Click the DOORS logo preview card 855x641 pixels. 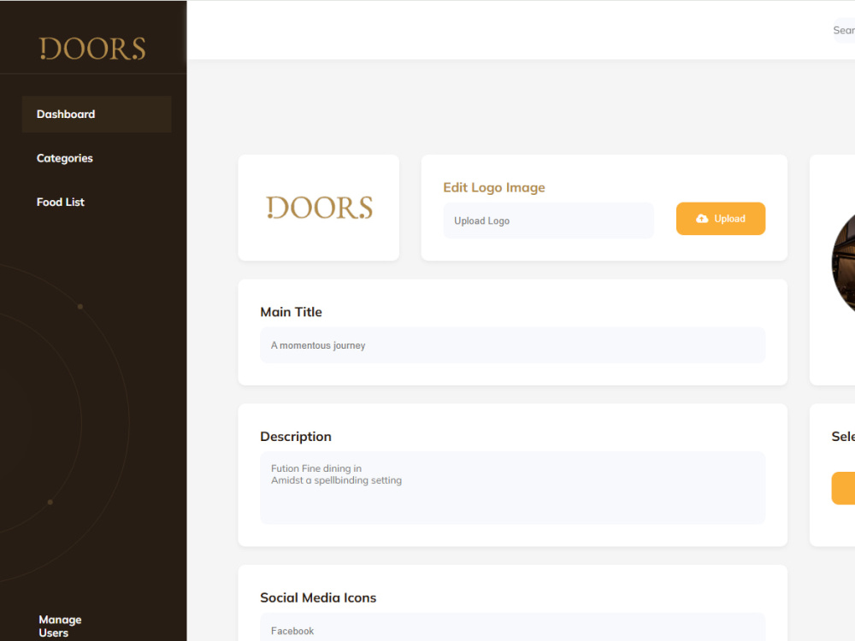point(319,208)
